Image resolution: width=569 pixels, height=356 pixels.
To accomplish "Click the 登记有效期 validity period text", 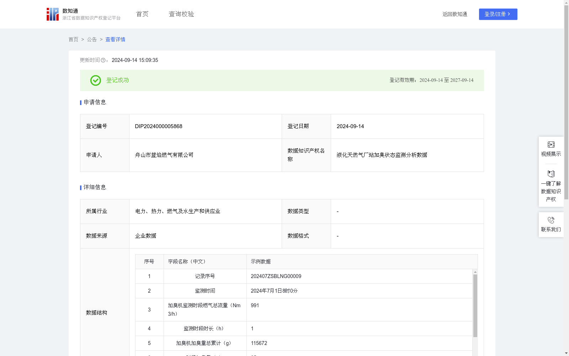I will pos(431,80).
